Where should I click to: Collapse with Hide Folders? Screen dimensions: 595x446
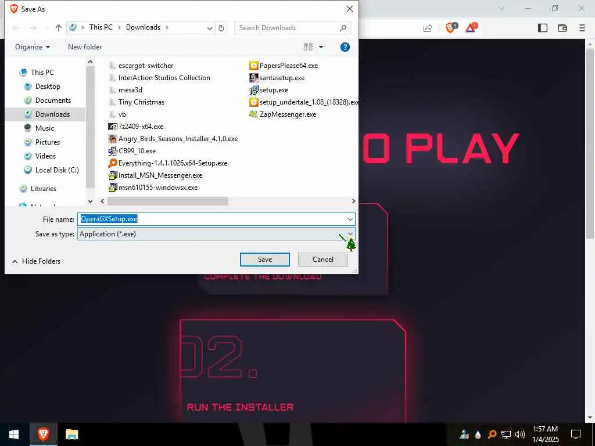pyautogui.click(x=37, y=261)
